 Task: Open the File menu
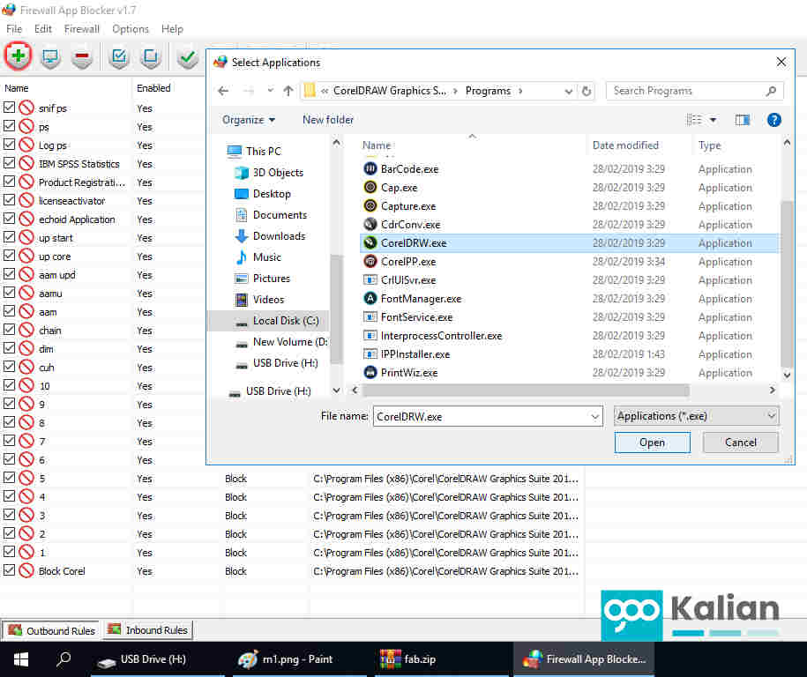coord(14,29)
